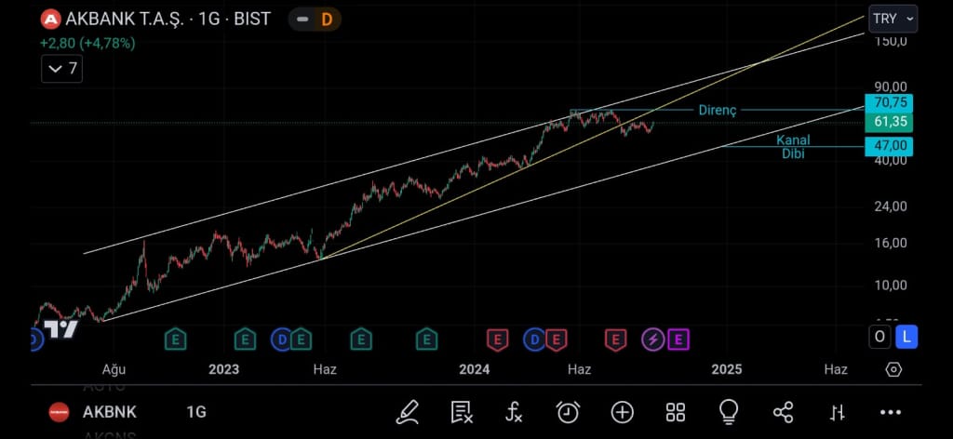
Task: Open the TRY currency dropdown
Action: tap(893, 19)
